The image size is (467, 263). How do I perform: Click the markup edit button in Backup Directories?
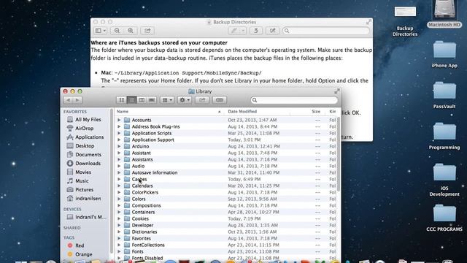tap(272, 31)
